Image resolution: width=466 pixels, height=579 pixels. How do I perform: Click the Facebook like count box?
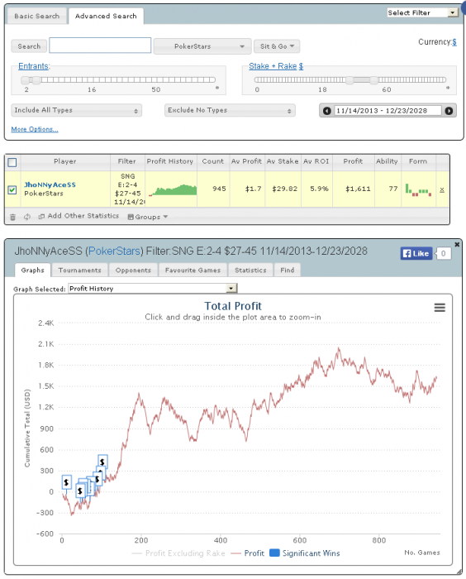coord(443,253)
